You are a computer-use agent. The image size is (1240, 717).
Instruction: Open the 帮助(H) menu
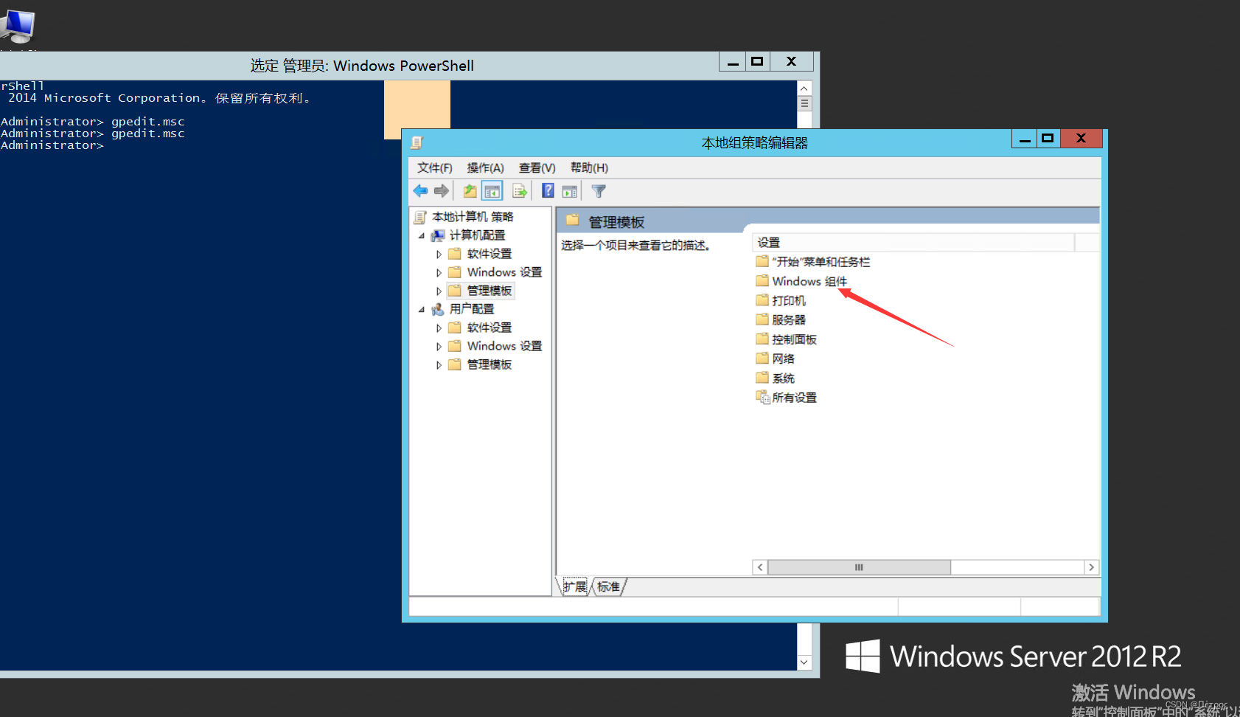point(589,168)
